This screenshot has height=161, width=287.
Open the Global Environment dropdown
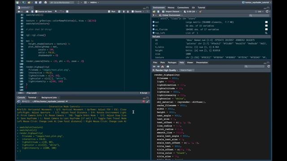coord(171,15)
